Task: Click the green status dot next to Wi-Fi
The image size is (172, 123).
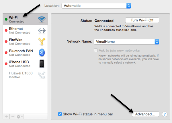Action: tap(6, 19)
